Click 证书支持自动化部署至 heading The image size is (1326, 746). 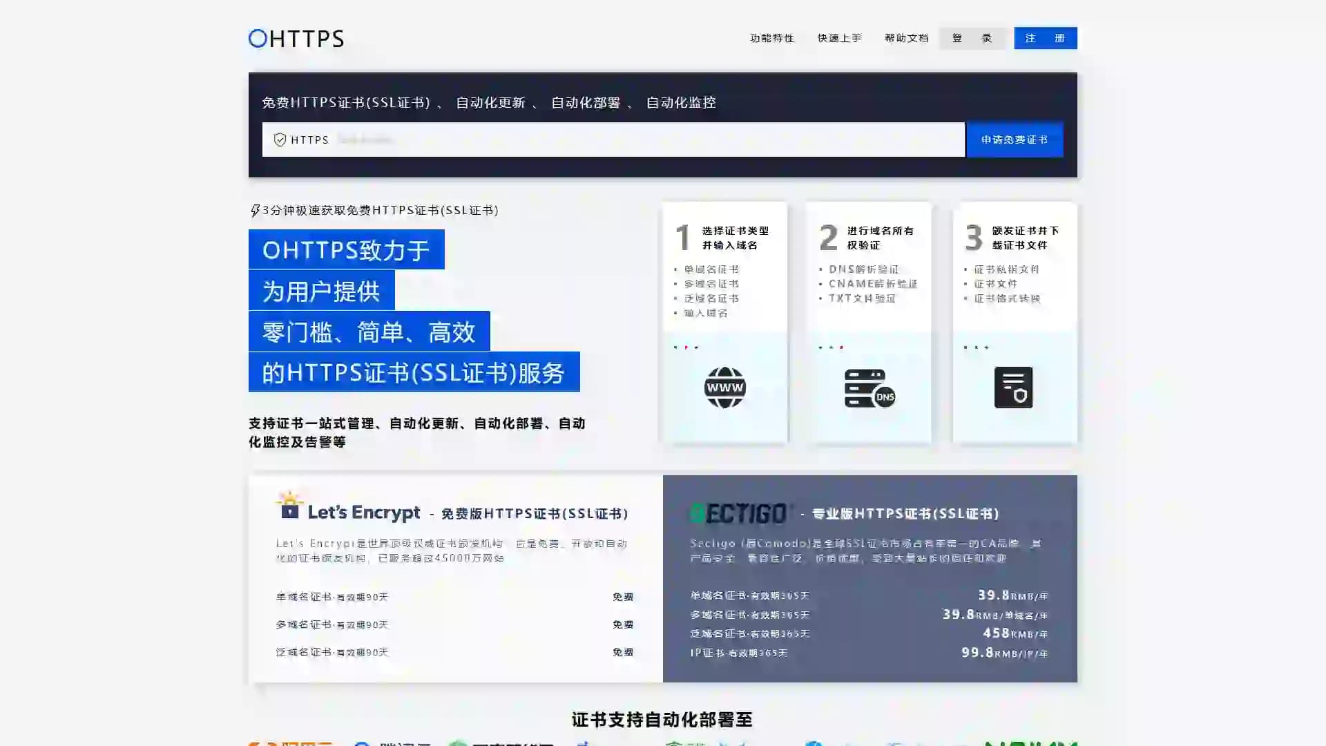coord(662,720)
